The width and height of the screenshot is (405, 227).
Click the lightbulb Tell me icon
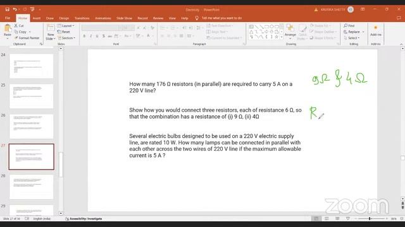click(197, 18)
